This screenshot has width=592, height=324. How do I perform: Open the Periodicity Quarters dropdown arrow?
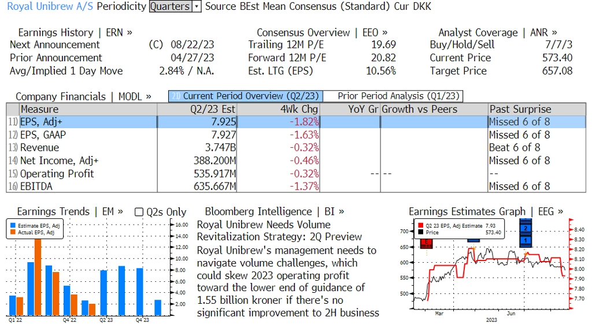[x=197, y=6]
